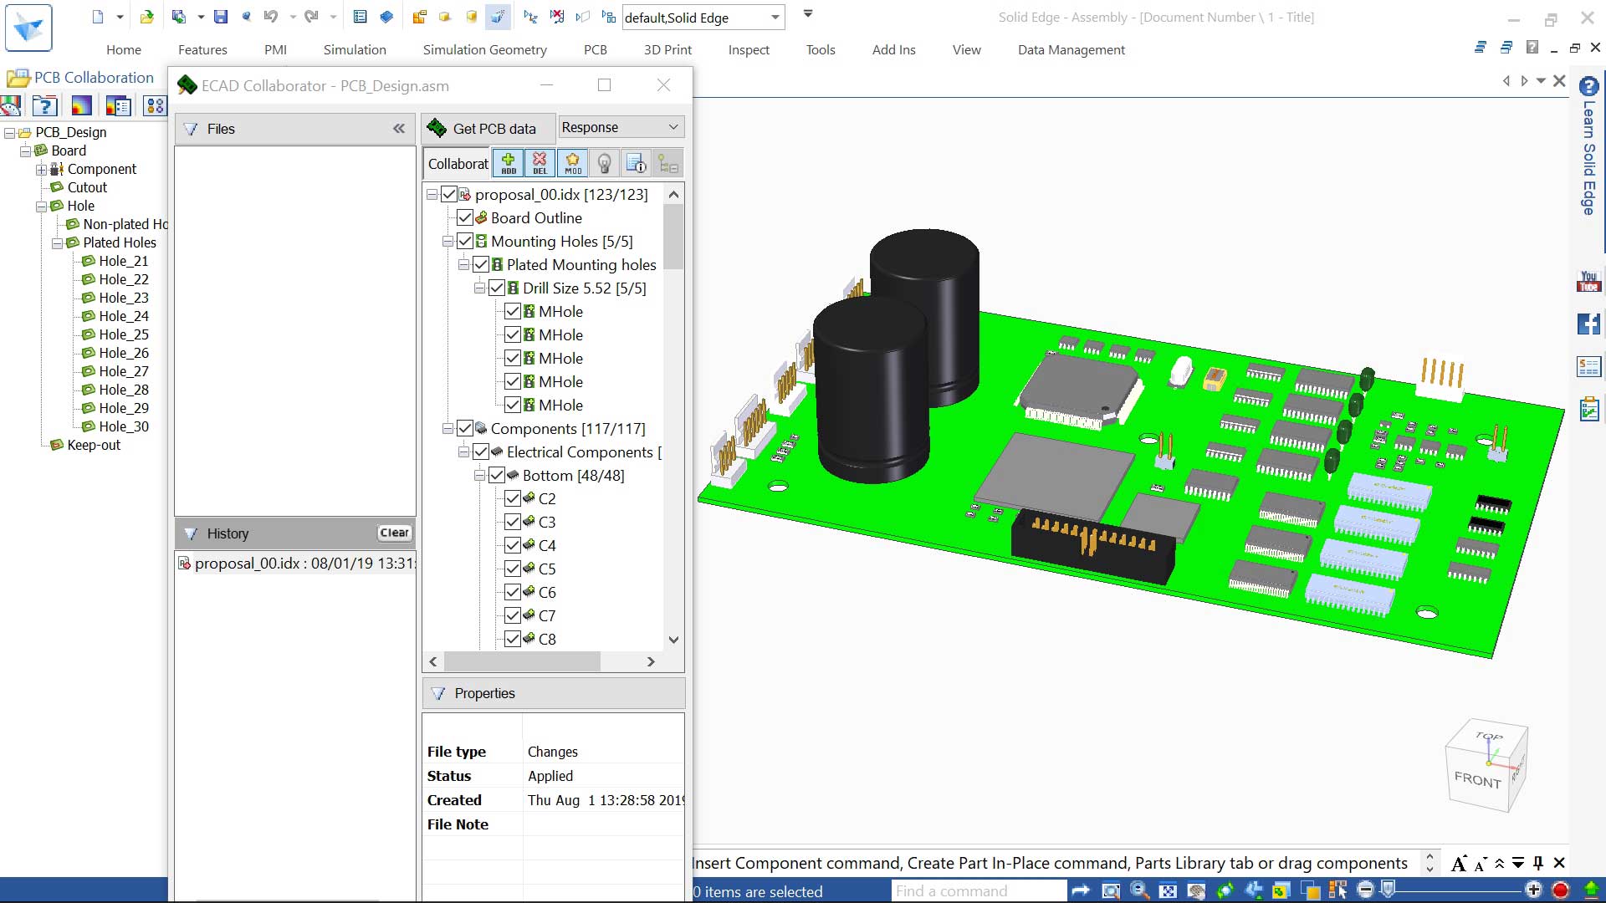Toggle the C5 component checkbox
Screen dimensions: 1606x903
tap(513, 569)
